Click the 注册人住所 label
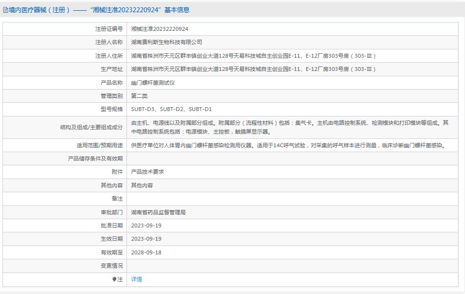Screen dimensions: 465x294 109,56
